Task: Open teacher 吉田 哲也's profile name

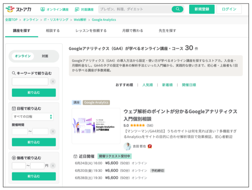Action: (139, 146)
